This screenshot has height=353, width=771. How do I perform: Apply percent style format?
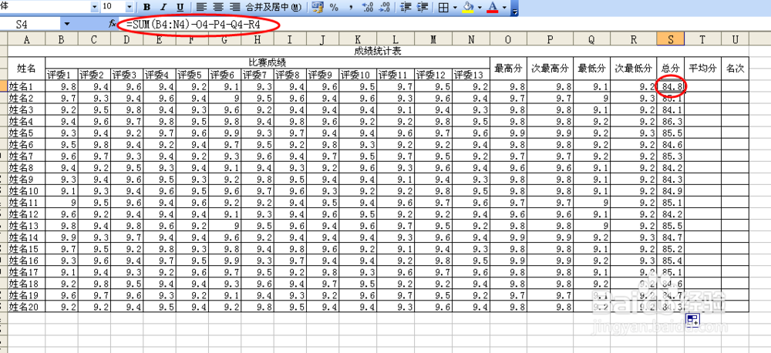point(334,7)
